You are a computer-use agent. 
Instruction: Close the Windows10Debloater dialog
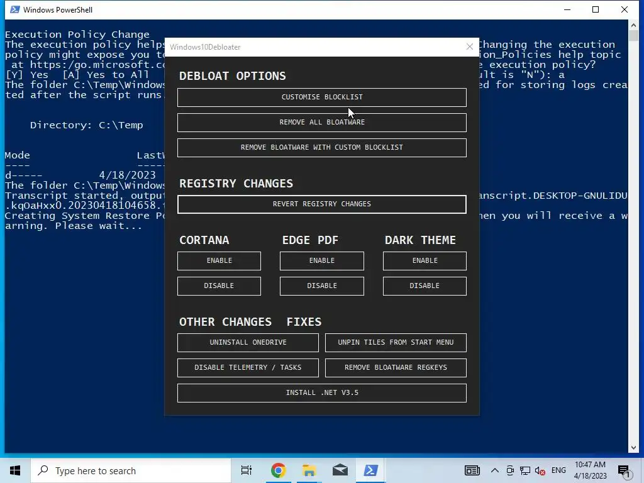tap(469, 47)
